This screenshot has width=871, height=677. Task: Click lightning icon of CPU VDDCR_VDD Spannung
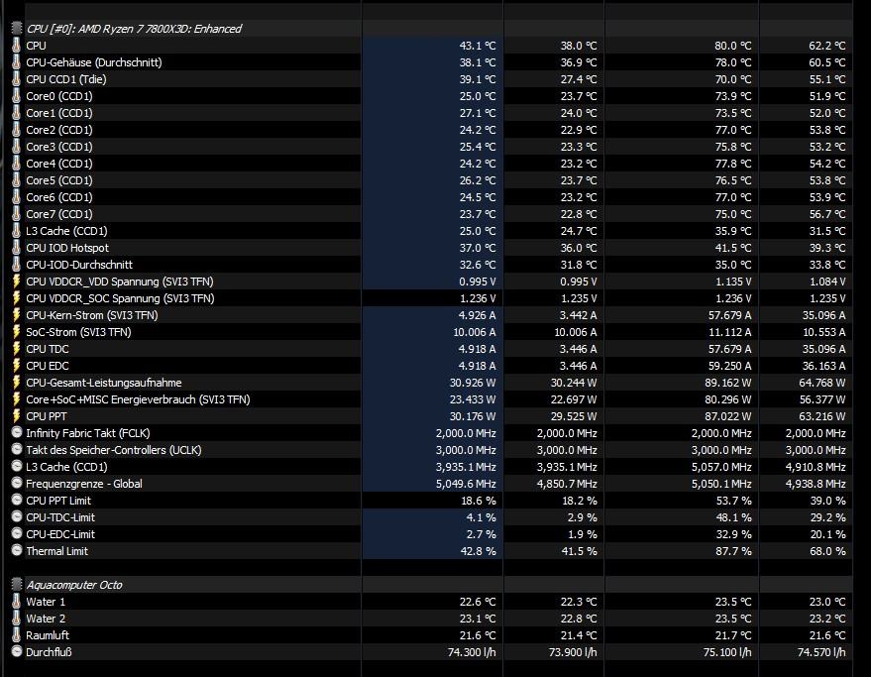pos(17,282)
